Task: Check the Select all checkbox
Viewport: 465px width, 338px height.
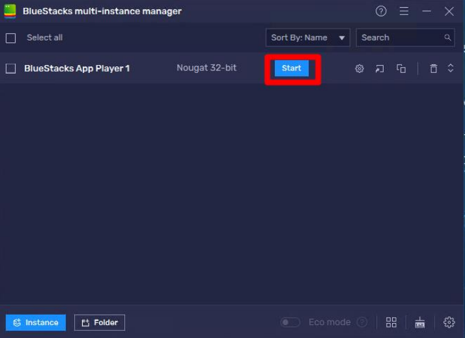Action: click(x=10, y=38)
